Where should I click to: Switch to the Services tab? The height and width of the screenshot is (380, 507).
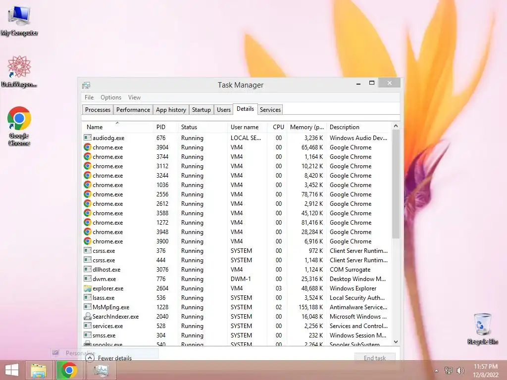[270, 109]
